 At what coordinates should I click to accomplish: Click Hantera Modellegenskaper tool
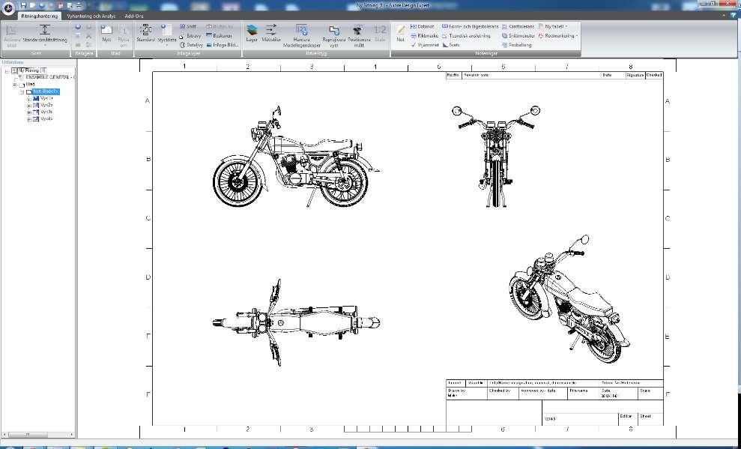pos(301,36)
